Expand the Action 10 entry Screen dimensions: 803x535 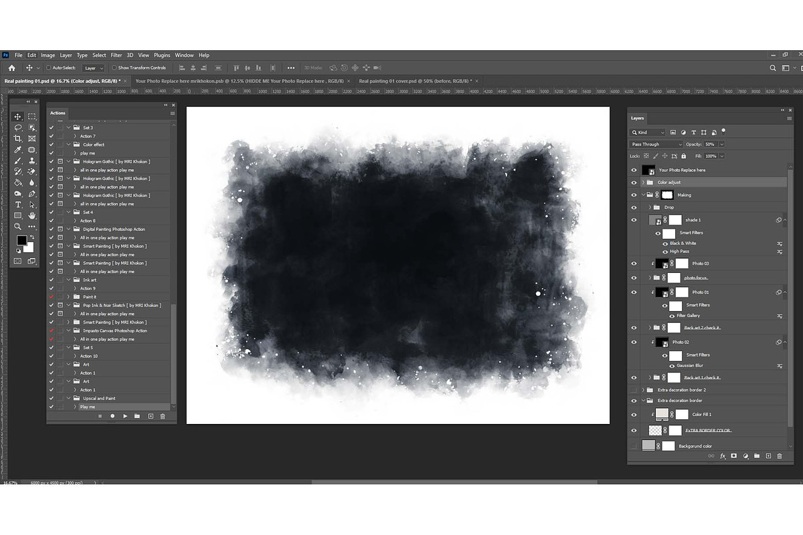point(75,356)
